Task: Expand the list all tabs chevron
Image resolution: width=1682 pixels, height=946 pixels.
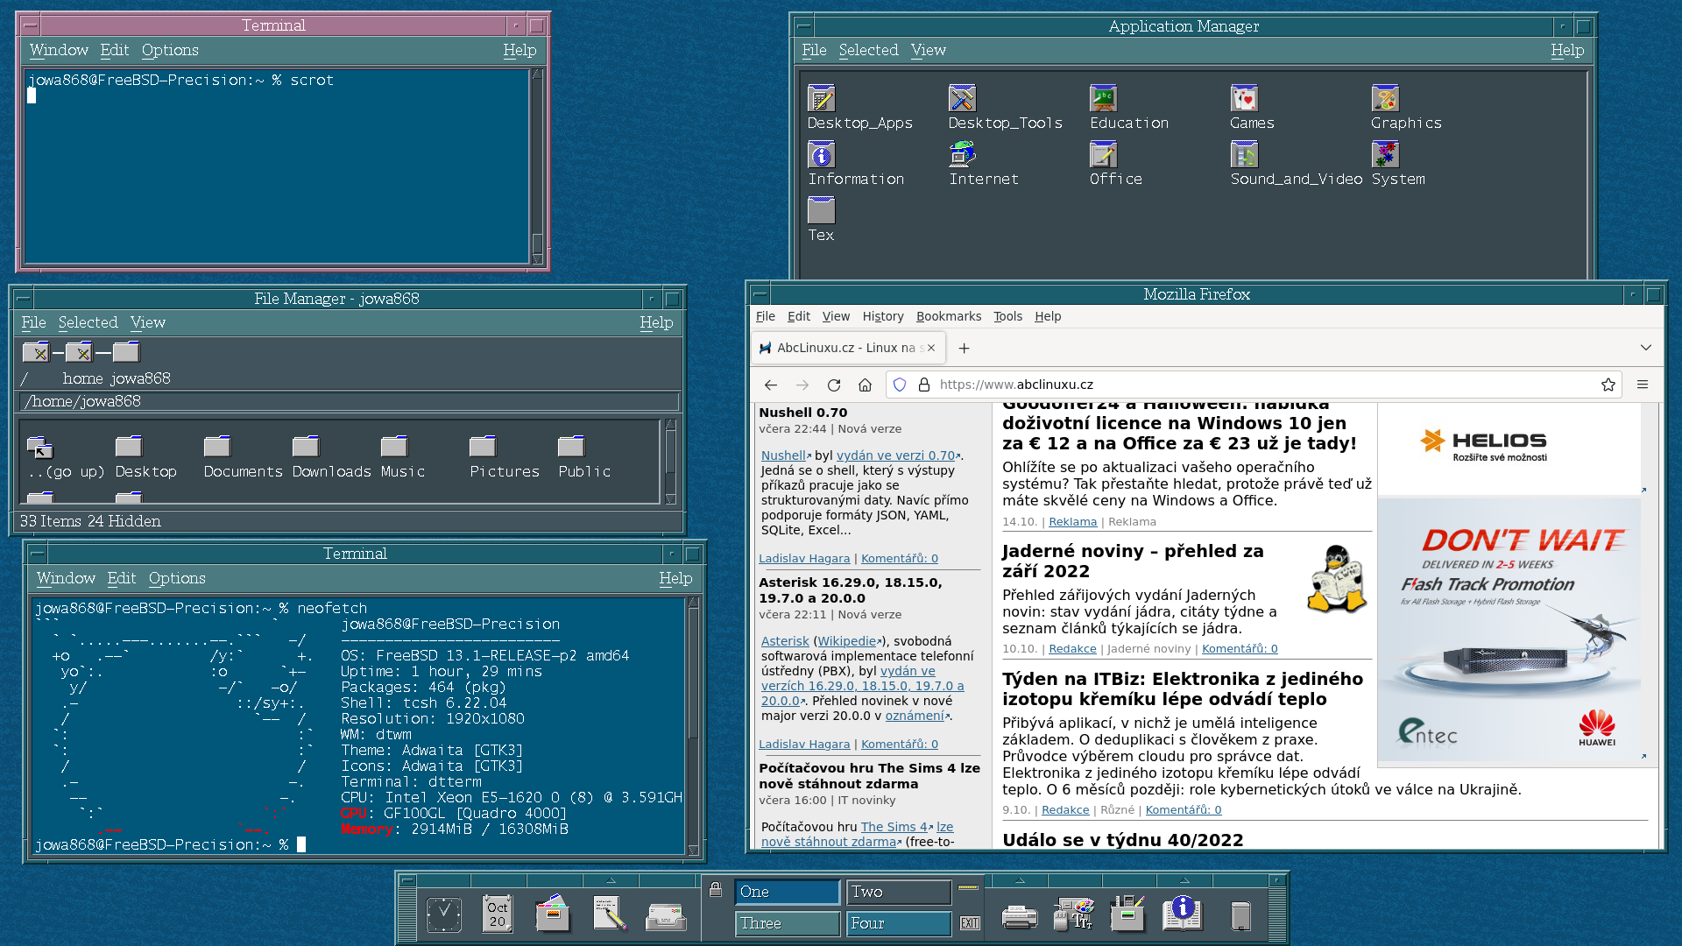Action: pyautogui.click(x=1646, y=348)
